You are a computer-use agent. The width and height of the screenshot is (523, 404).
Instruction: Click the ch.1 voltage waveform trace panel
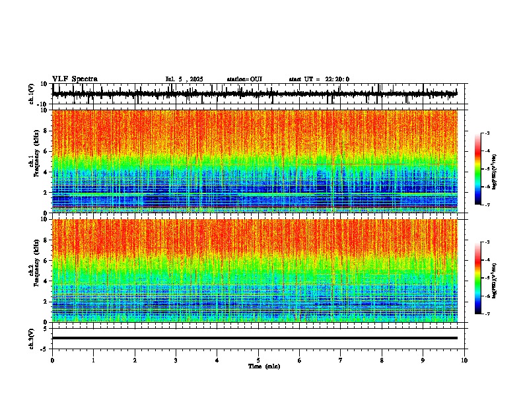click(258, 94)
